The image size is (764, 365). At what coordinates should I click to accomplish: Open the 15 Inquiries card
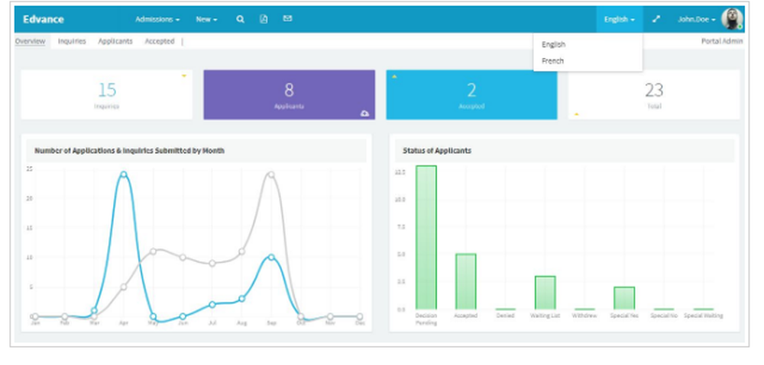[x=107, y=94]
